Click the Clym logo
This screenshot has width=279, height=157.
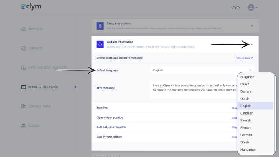point(31,7)
